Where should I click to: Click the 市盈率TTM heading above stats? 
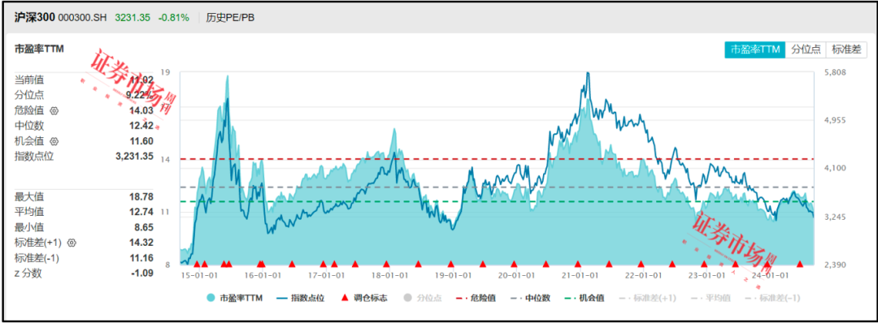[x=39, y=49]
